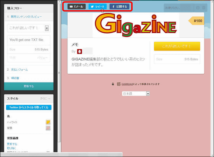Click the スタイル panel heading
The height and width of the screenshot is (157, 214).
click(13, 98)
